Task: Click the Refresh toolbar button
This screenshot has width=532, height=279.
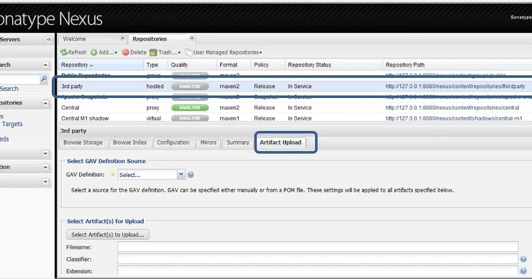Action: (x=74, y=52)
